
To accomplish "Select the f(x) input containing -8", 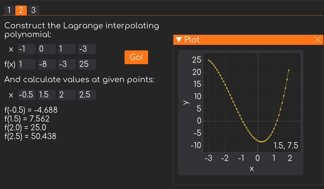I will (47, 64).
